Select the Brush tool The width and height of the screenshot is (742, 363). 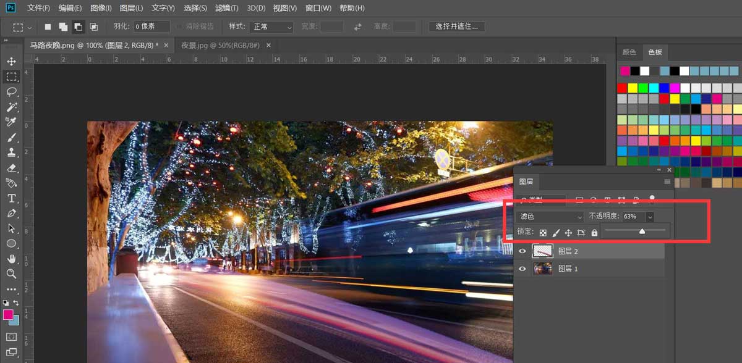pyautogui.click(x=11, y=137)
